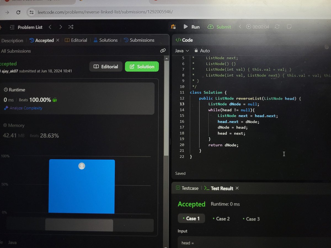
Task: Select test Case 1
Action: click(x=191, y=219)
